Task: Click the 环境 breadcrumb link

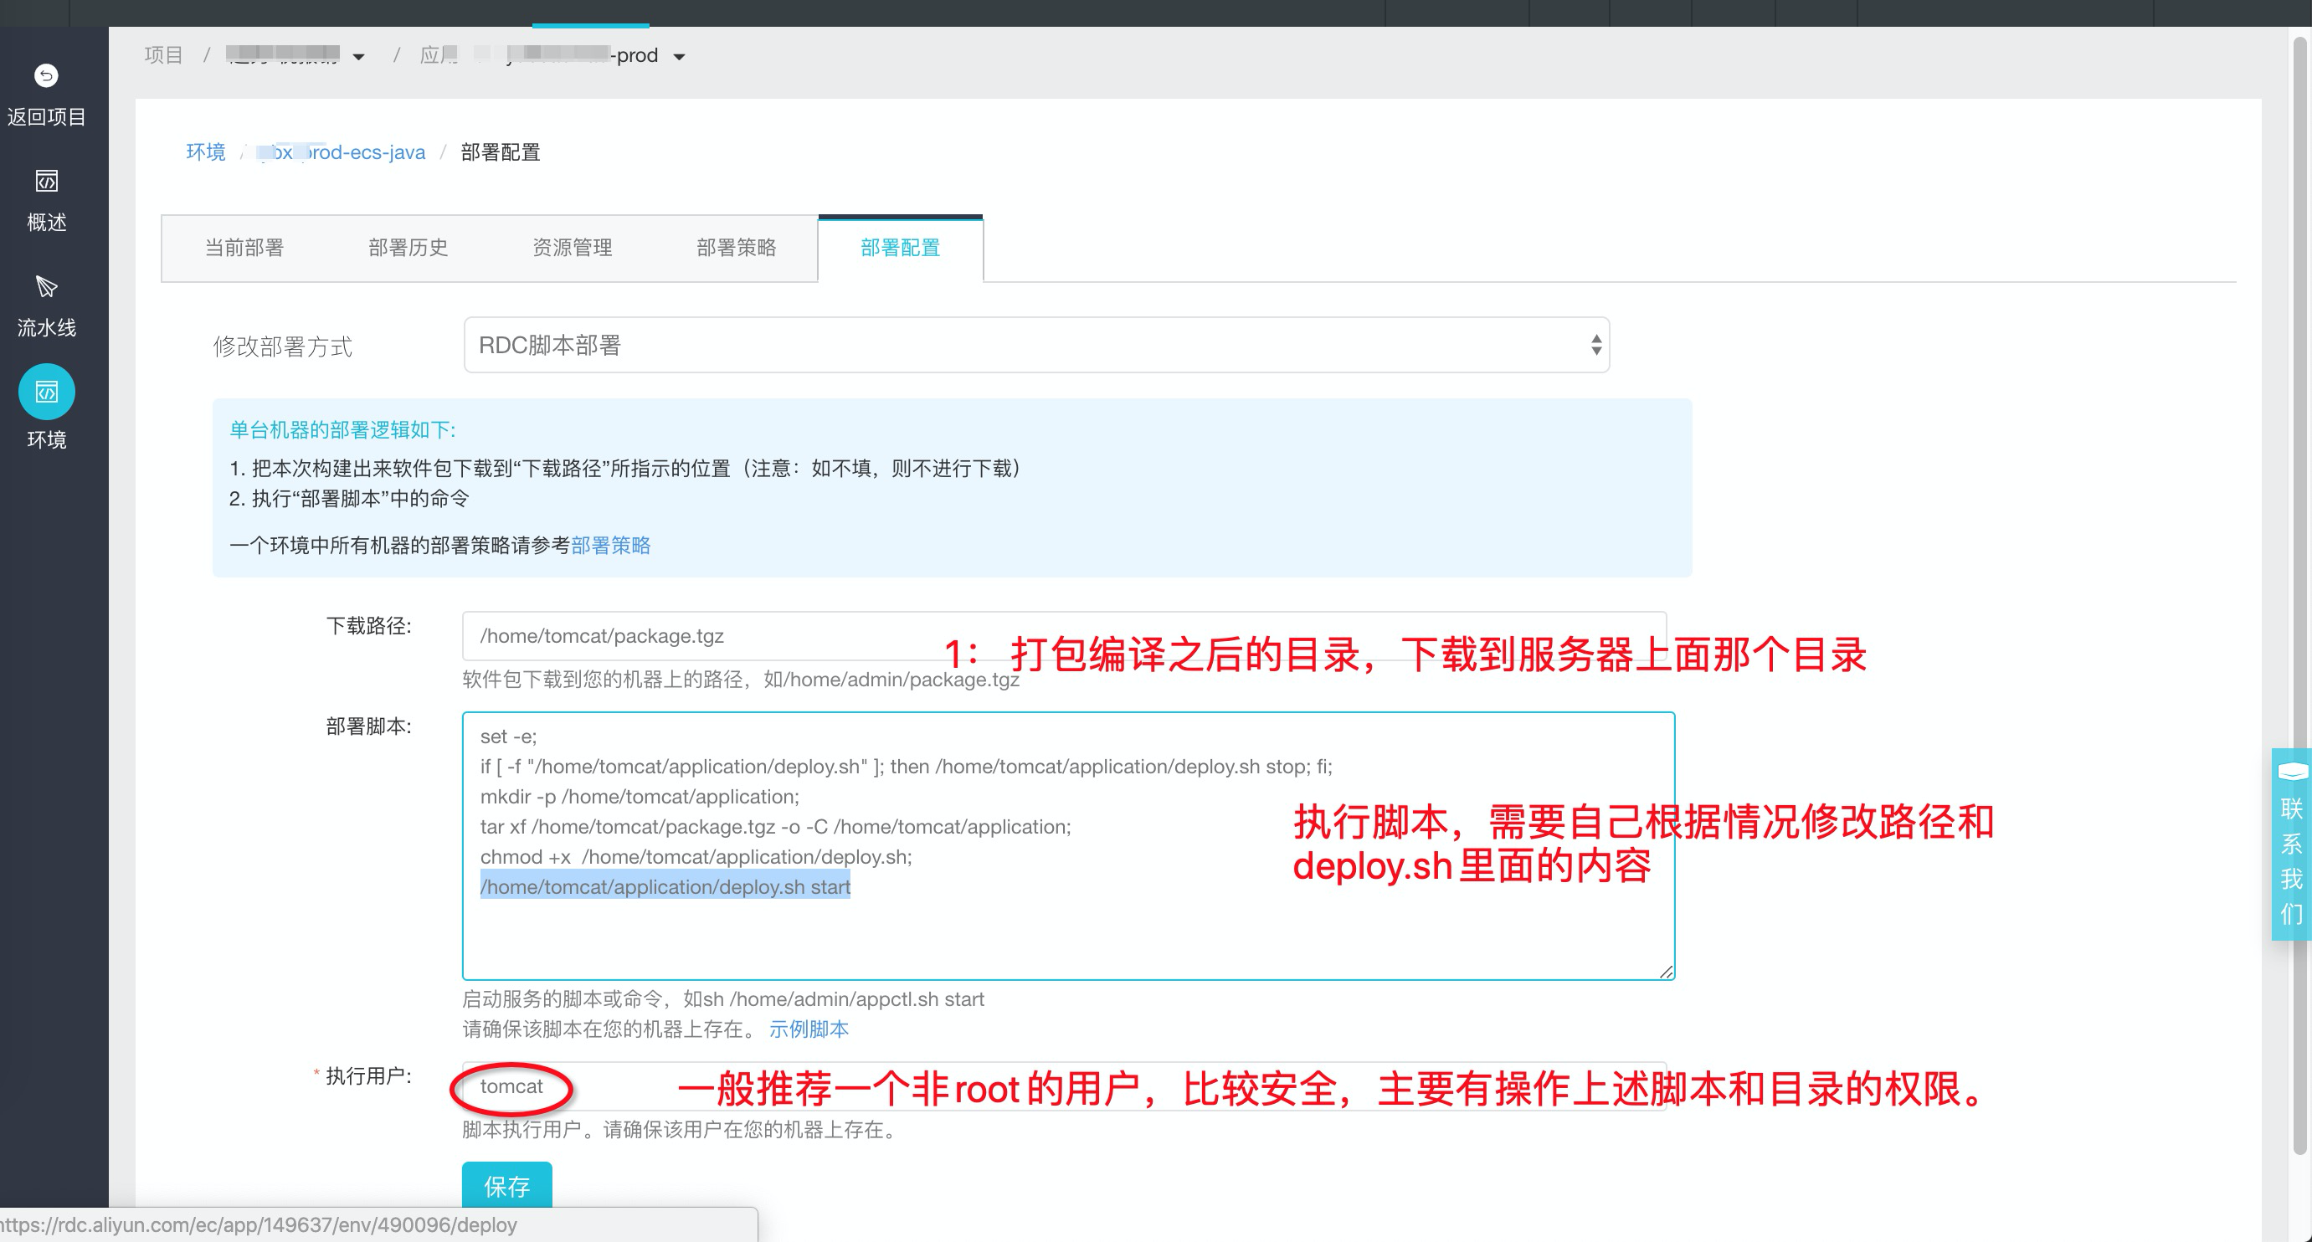Action: tap(206, 151)
